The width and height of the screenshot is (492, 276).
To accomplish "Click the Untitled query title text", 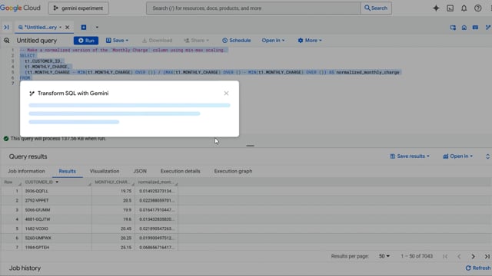I will 37,41.
